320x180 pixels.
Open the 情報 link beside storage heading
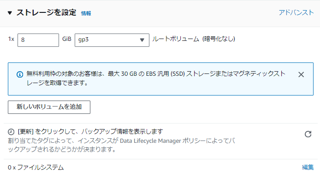tap(86, 13)
